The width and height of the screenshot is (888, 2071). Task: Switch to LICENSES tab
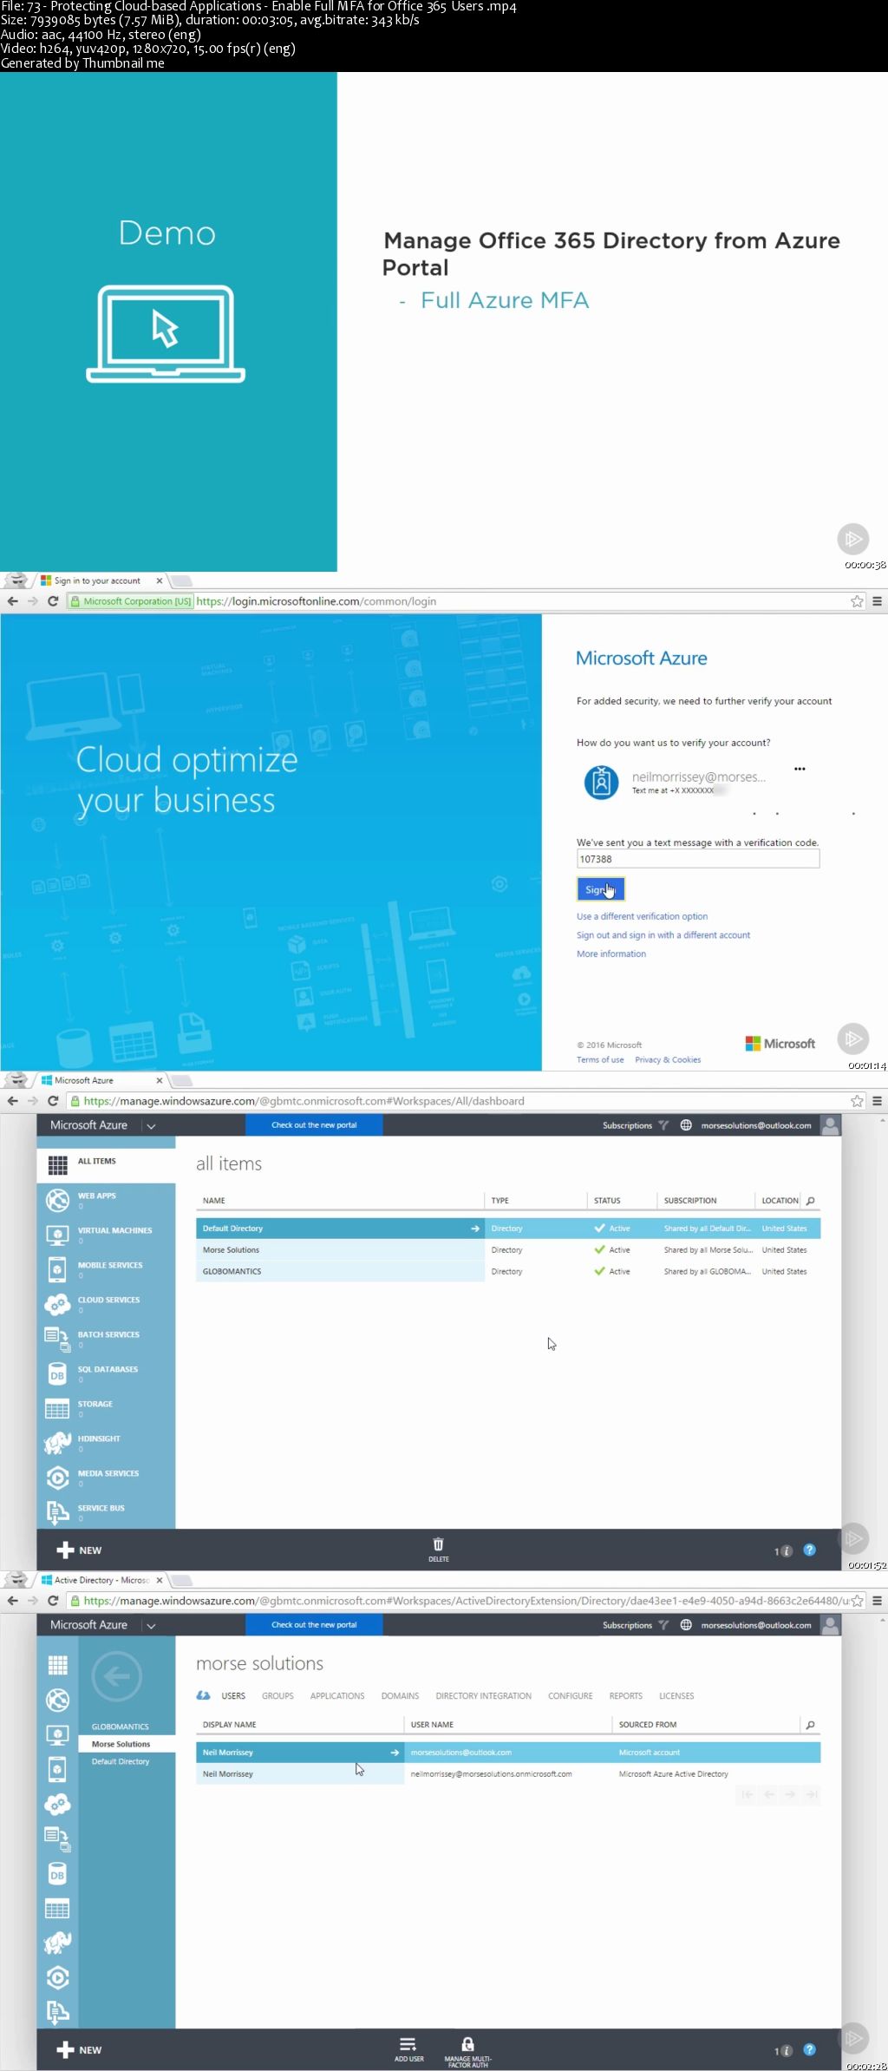coord(676,1695)
